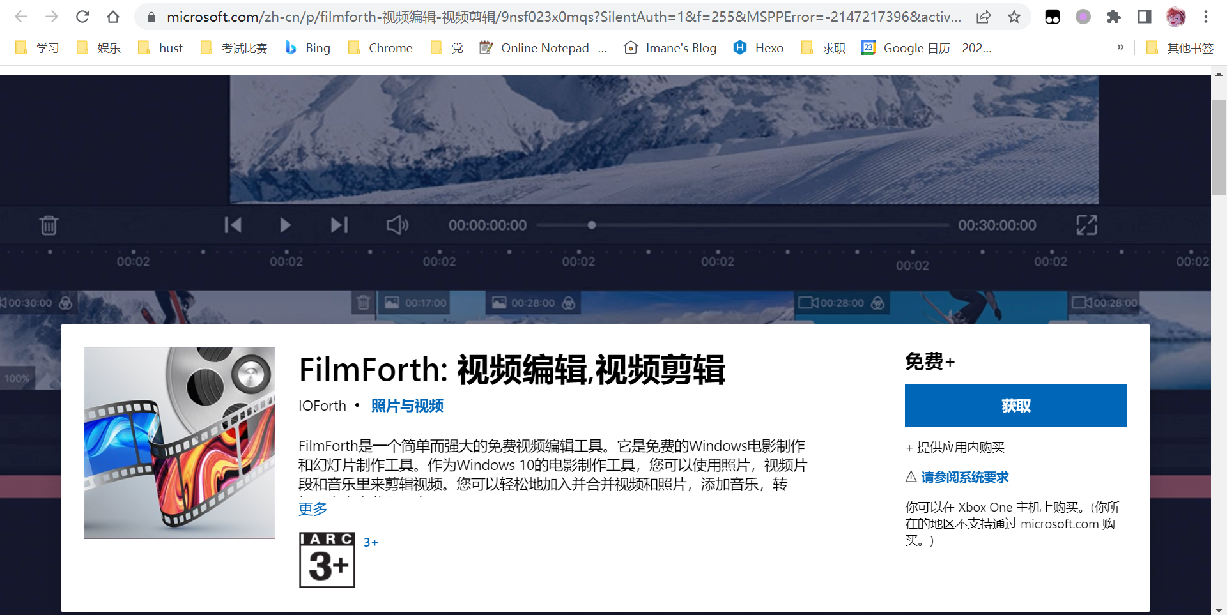The height and width of the screenshot is (615, 1227).
Task: Click the 00:30:00:00 total duration text
Action: point(997,225)
